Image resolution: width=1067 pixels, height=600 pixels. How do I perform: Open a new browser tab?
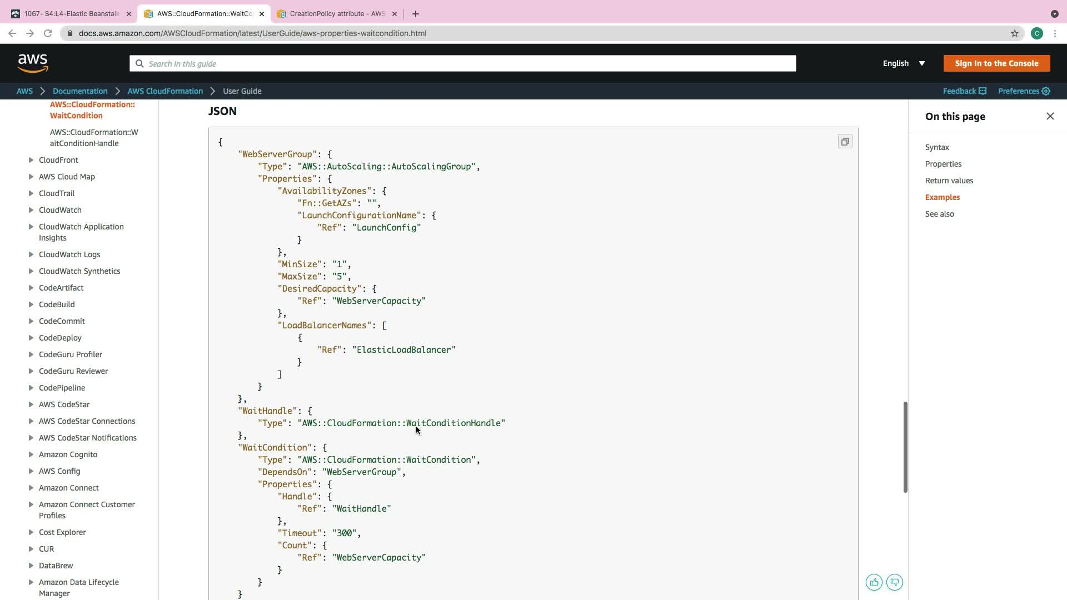point(416,14)
